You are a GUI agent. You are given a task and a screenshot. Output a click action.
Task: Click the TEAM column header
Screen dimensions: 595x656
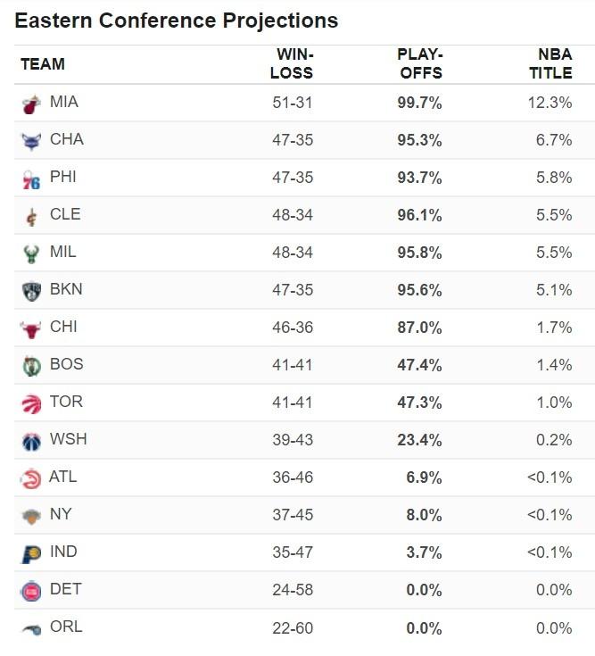(43, 64)
